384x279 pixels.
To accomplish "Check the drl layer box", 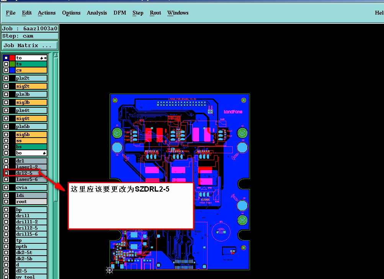I will tap(6, 161).
